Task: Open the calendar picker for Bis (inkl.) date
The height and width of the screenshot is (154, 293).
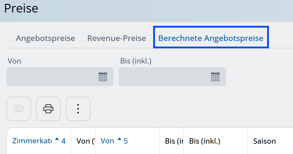Action: pos(215,77)
